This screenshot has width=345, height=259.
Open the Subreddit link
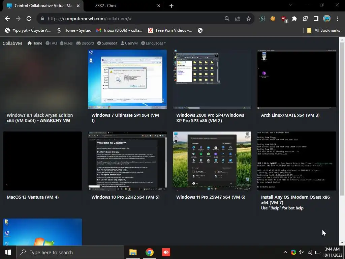[107, 43]
